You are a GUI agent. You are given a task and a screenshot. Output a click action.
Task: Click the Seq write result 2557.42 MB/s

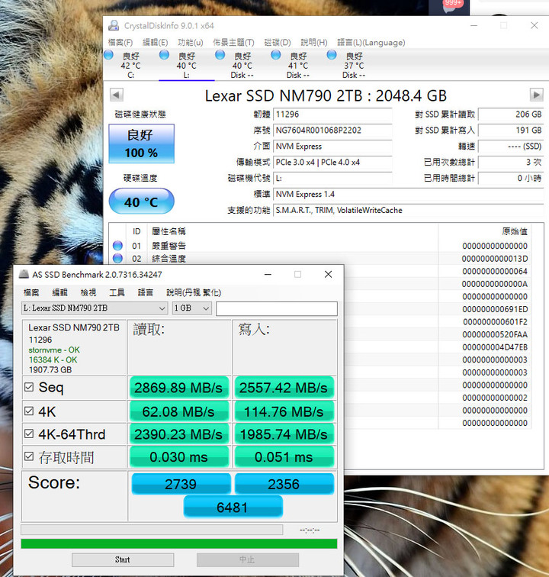click(x=284, y=388)
